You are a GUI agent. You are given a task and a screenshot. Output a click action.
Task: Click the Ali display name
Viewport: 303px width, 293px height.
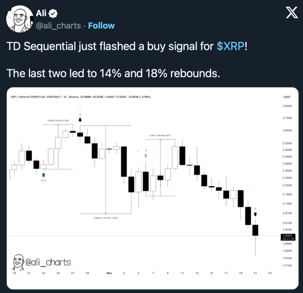pyautogui.click(x=41, y=13)
